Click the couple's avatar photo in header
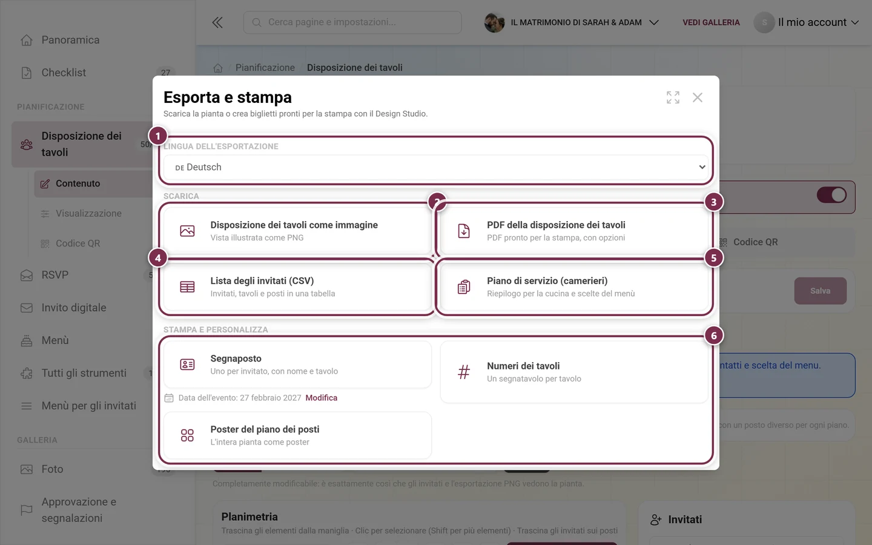The width and height of the screenshot is (872, 545). [x=495, y=22]
